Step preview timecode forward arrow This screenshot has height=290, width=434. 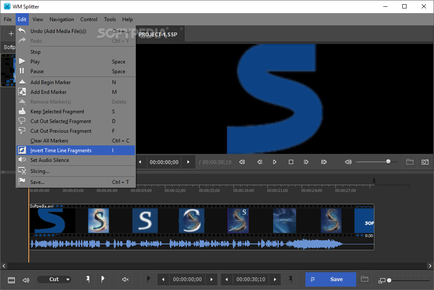coord(188,162)
